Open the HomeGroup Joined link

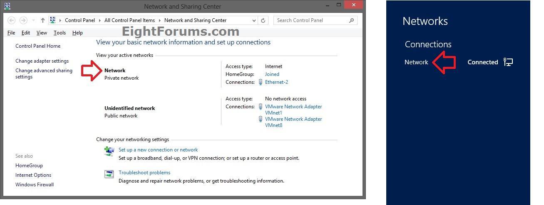tap(272, 74)
